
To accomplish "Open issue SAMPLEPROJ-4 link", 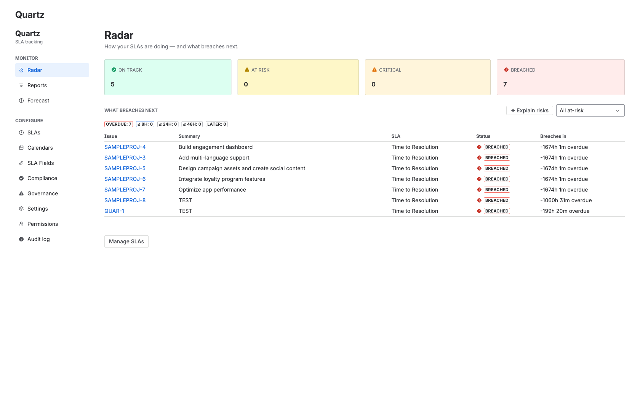I will click(x=125, y=147).
